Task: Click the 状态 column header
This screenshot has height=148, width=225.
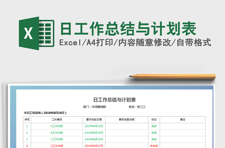Action: [x=154, y=120]
